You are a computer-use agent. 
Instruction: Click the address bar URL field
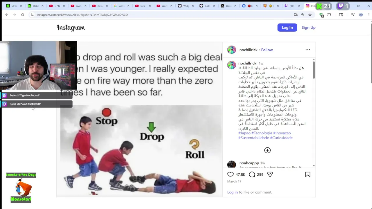(163, 15)
